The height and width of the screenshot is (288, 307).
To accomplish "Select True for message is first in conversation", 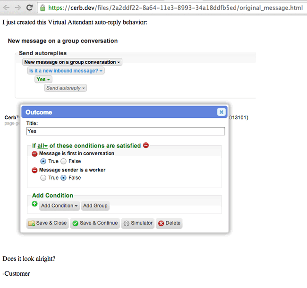I will pyautogui.click(x=43, y=161).
